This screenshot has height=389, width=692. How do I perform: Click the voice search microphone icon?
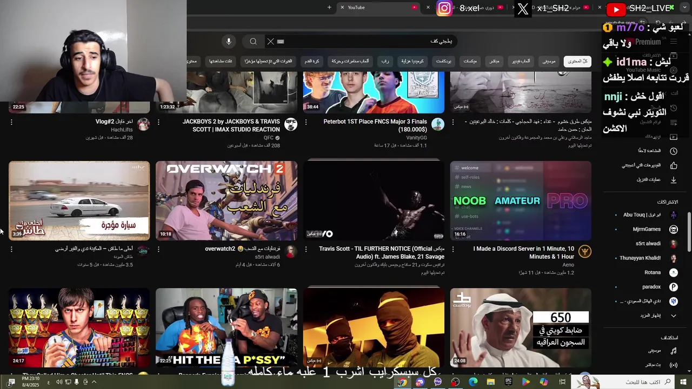click(229, 42)
